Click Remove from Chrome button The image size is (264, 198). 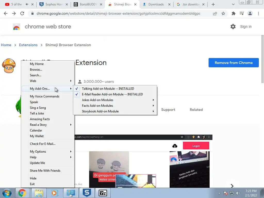click(234, 63)
